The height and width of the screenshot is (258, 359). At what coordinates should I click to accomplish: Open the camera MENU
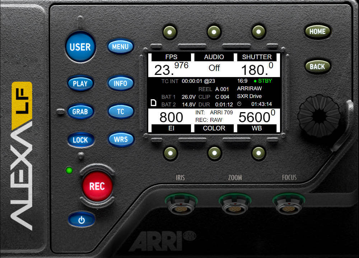point(121,47)
